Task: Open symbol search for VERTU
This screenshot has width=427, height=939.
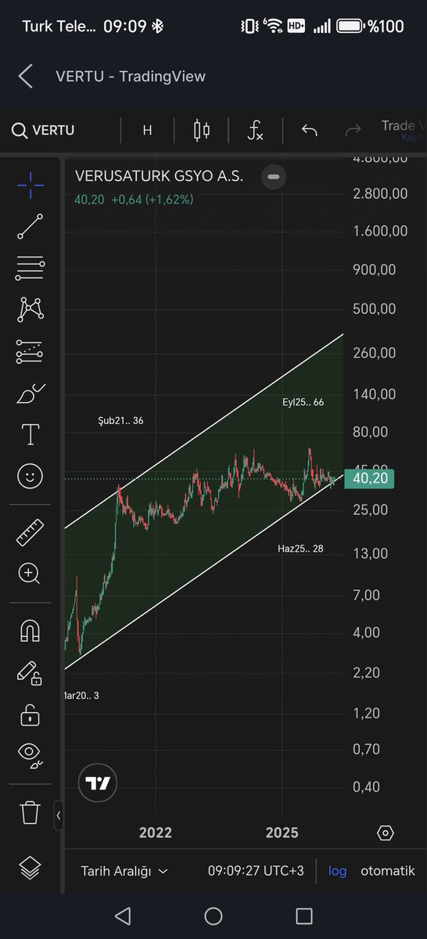Action: (x=44, y=130)
